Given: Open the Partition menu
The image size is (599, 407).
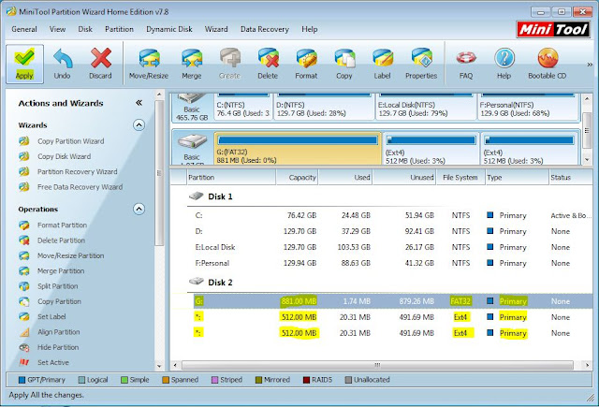Looking at the screenshot, I should (119, 29).
